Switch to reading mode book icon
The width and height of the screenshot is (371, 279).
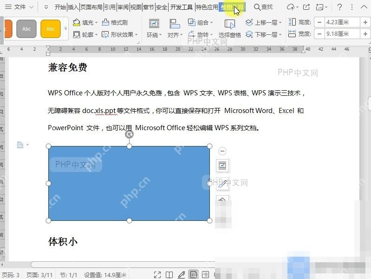point(169,275)
